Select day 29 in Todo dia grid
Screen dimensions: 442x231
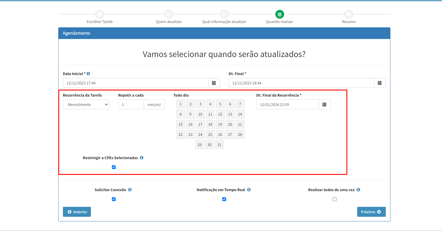click(200, 145)
